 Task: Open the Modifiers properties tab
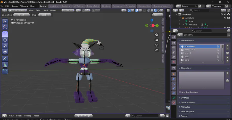tap(174, 79)
